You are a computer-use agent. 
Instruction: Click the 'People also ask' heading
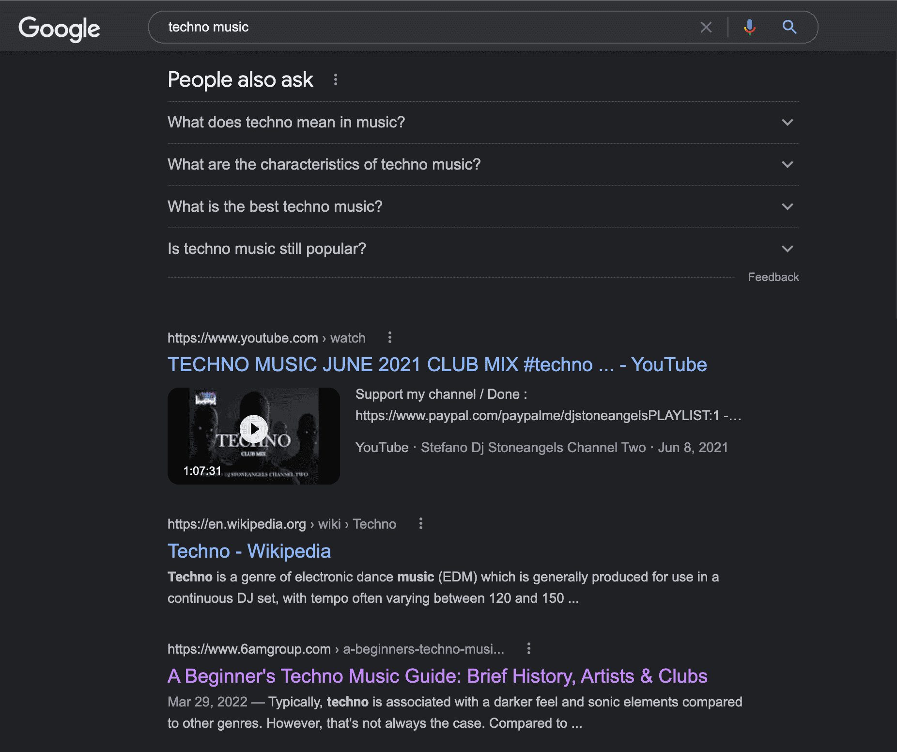click(x=240, y=79)
